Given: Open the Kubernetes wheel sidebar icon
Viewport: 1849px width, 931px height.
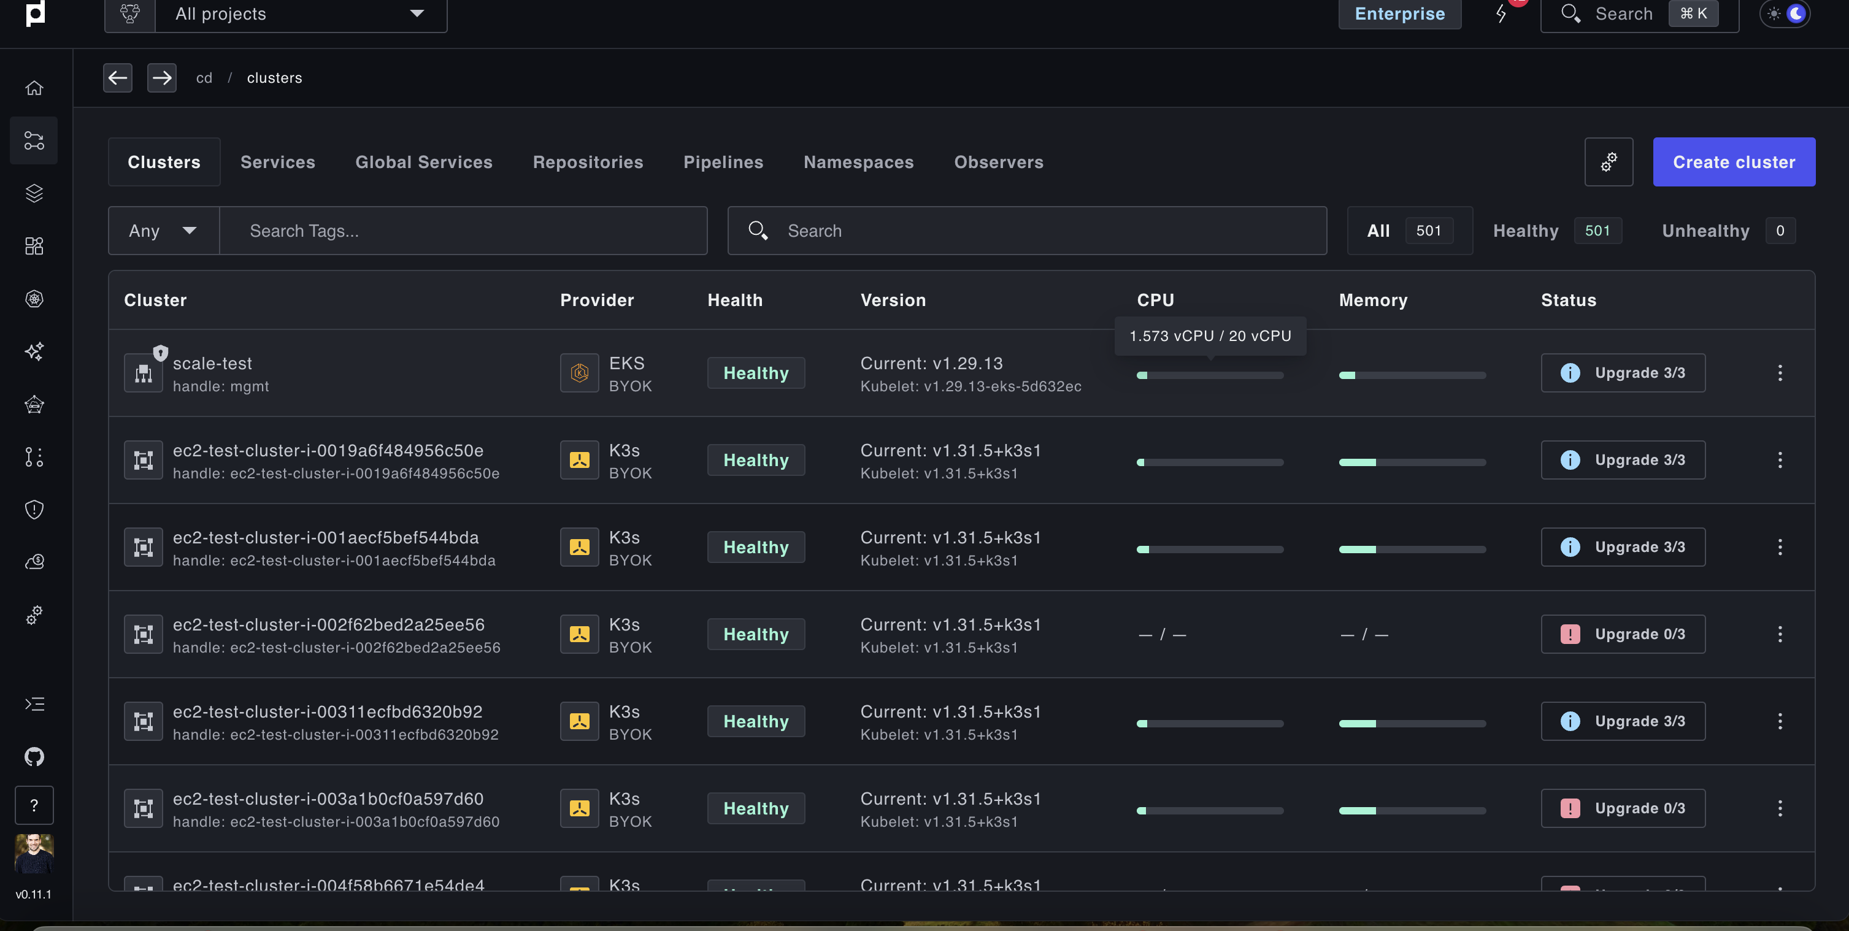Looking at the screenshot, I should 34,299.
